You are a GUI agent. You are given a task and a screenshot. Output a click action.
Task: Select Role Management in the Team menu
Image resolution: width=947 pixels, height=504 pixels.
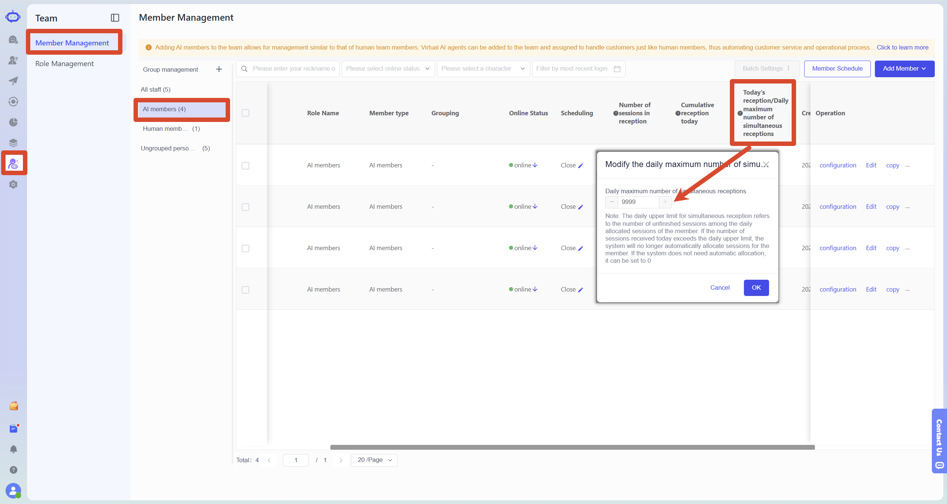64,64
